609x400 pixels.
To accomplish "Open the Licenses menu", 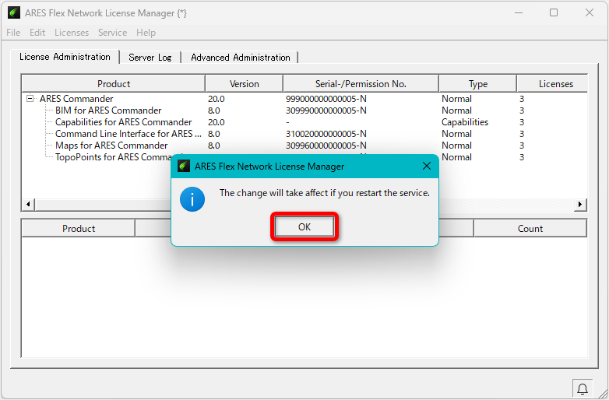I will (x=72, y=33).
